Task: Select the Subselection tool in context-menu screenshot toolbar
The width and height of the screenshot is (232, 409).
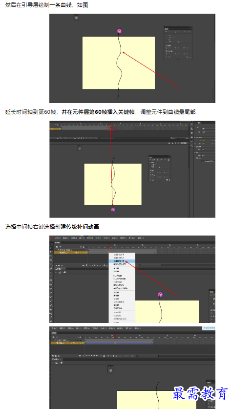Action: (51, 252)
